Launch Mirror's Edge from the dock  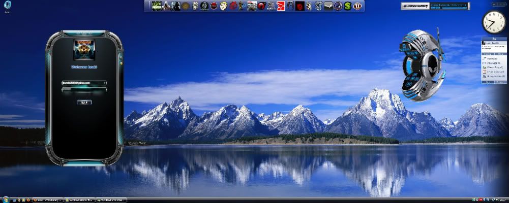(x=281, y=6)
